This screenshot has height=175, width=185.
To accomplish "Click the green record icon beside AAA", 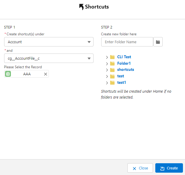I will click(x=8, y=74).
